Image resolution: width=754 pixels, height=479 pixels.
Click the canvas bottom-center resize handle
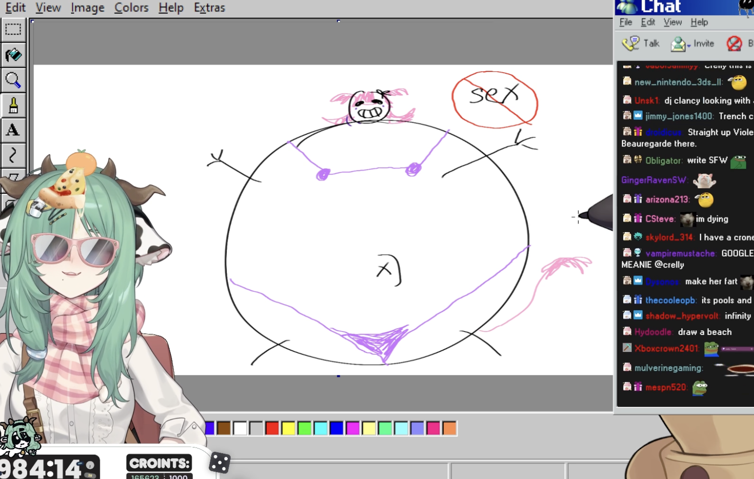(338, 376)
